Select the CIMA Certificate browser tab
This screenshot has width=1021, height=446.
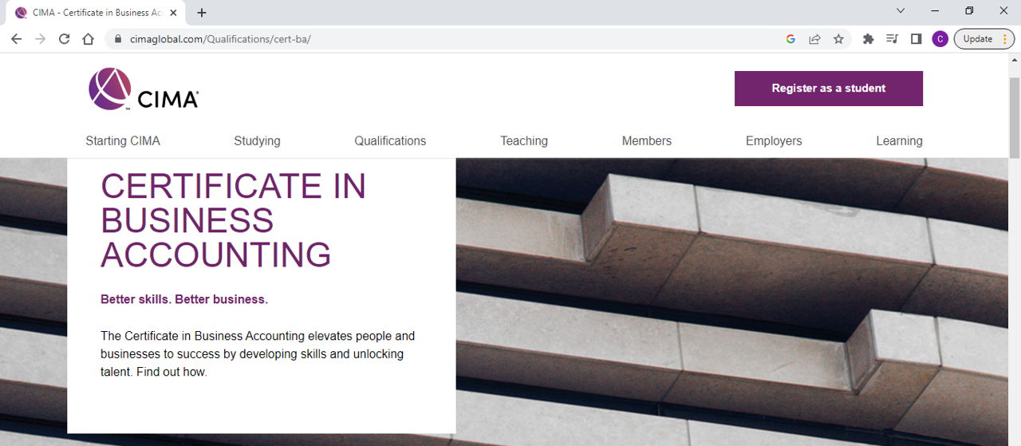(x=96, y=13)
